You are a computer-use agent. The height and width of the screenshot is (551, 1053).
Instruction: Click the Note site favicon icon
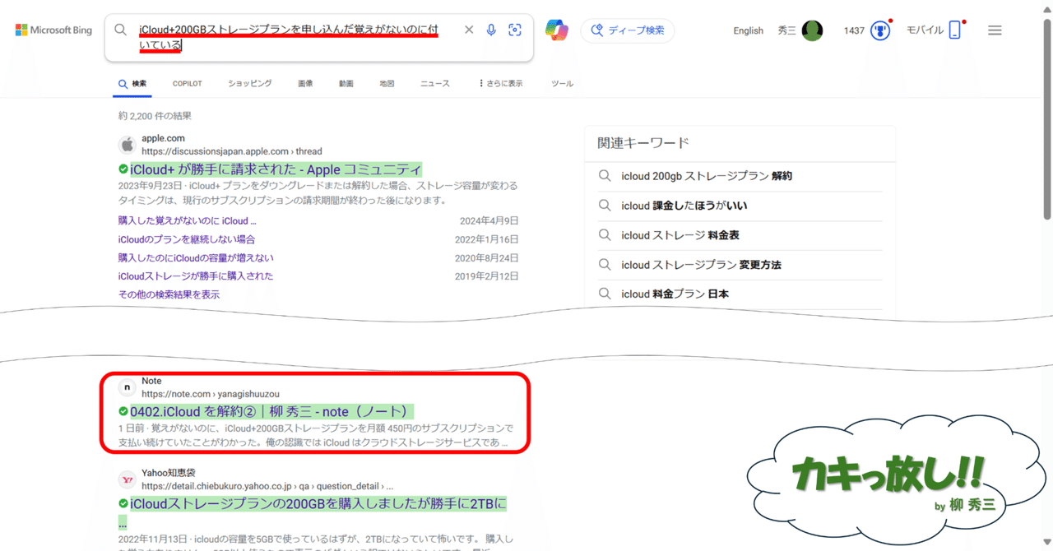(127, 387)
